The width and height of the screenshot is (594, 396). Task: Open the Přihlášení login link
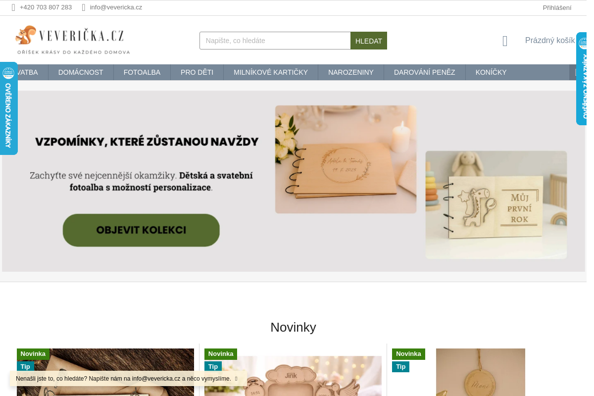point(557,7)
